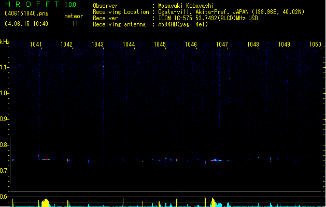This screenshot has height=207, width=326.
Task: Click the large yellow power peak near 1041
Action: pyautogui.click(x=45, y=203)
